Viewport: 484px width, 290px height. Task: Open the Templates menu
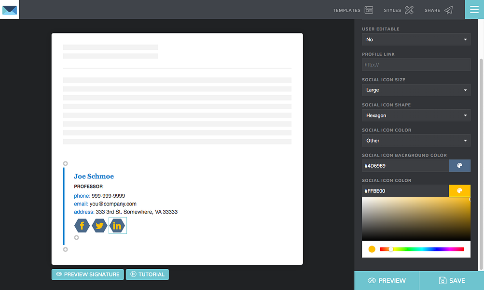(353, 10)
